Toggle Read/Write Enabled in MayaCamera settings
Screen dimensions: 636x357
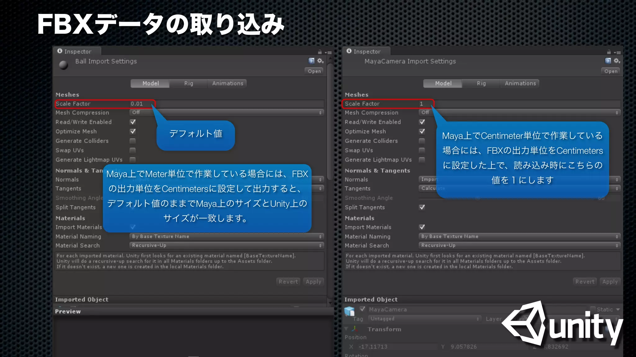[422, 122]
